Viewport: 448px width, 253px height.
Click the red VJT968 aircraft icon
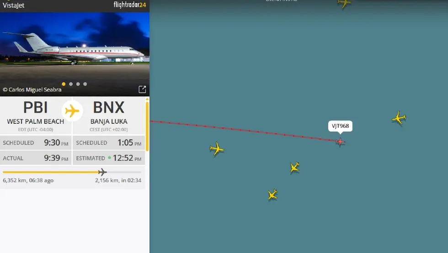pyautogui.click(x=340, y=142)
